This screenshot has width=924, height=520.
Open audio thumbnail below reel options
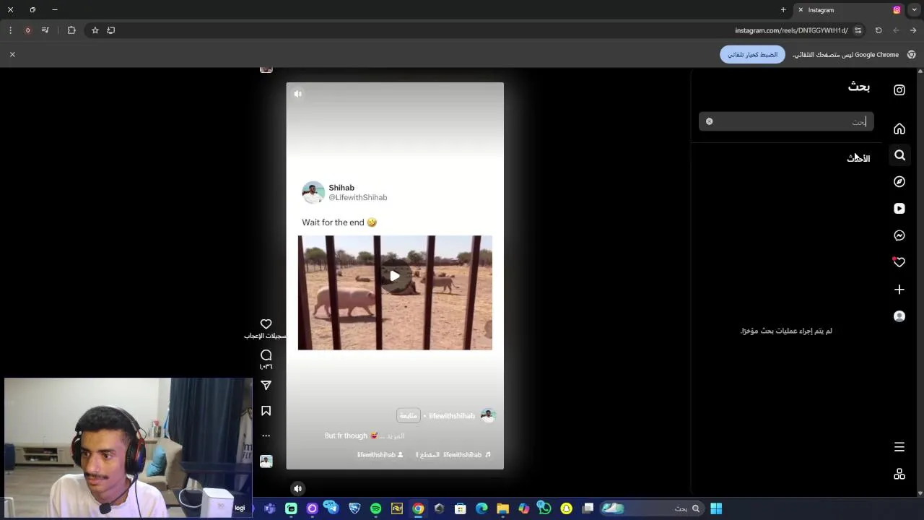click(266, 461)
